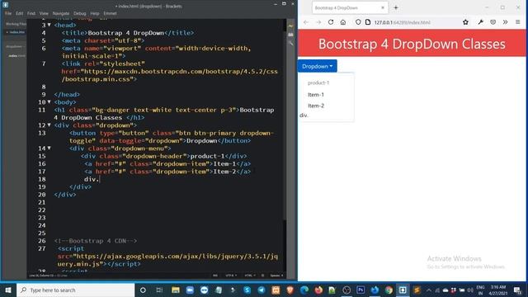Image resolution: width=528 pixels, height=297 pixels.
Task: Open the View menu in Brackets
Action: pos(44,13)
